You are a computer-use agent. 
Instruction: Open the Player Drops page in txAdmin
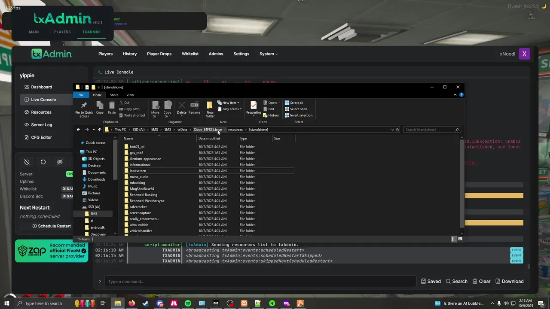coord(159,54)
